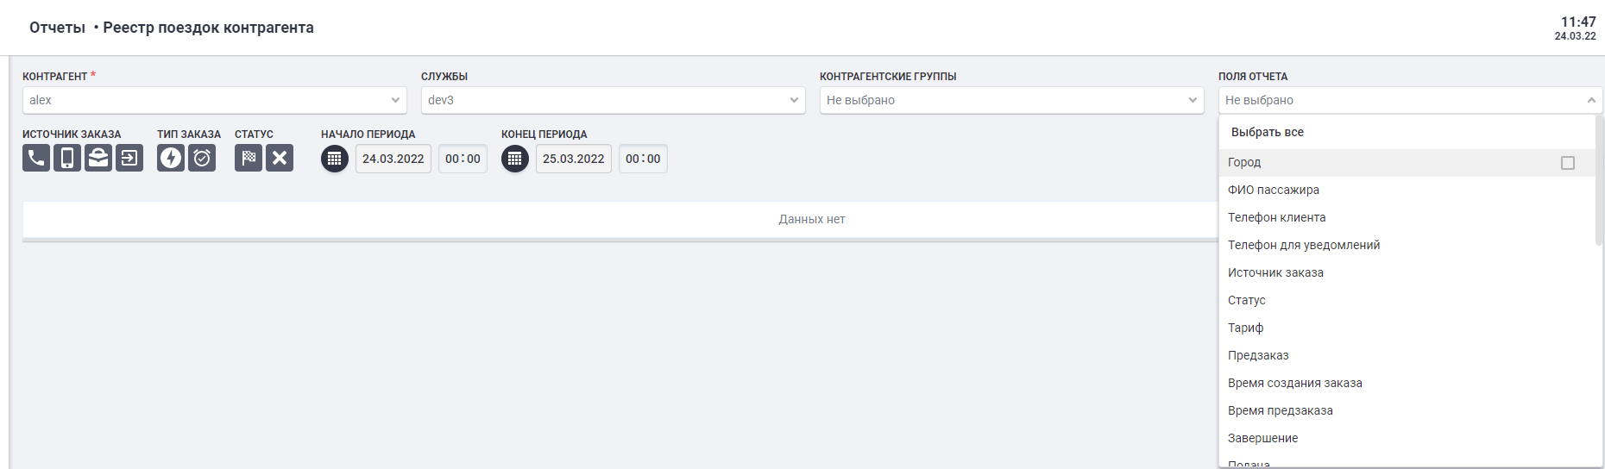Toggle mobile app order source filter

pyautogui.click(x=67, y=158)
